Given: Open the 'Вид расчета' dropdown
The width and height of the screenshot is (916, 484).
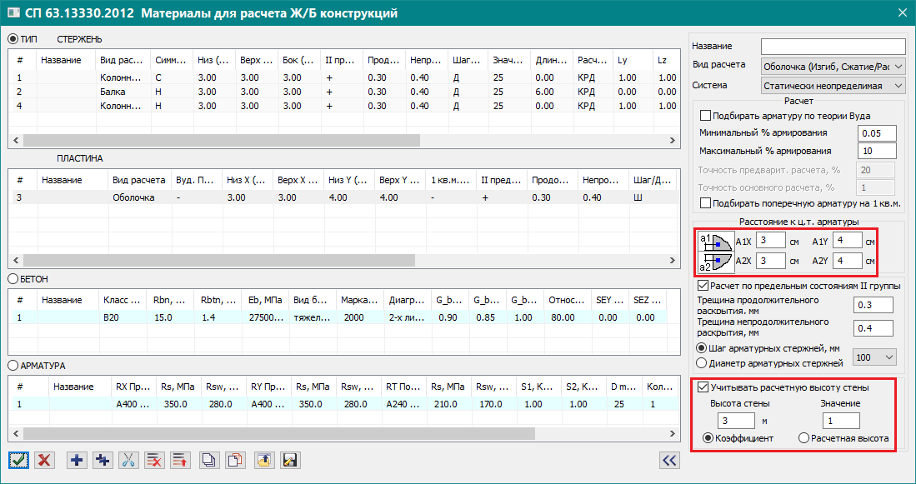Looking at the screenshot, I should pos(833,65).
